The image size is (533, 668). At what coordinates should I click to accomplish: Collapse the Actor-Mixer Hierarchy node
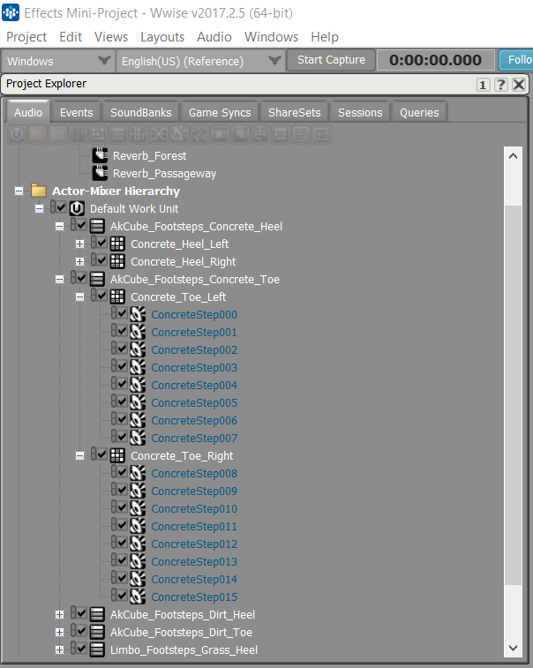19,191
